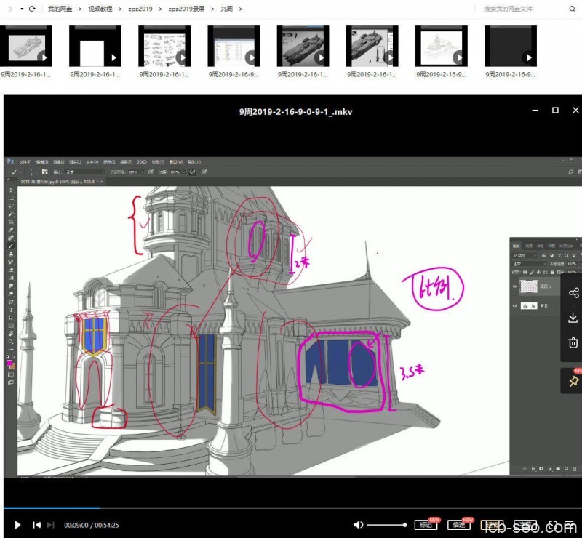Toggle visibility of the background layer
Screen dimensions: 582x538
[x=515, y=306]
